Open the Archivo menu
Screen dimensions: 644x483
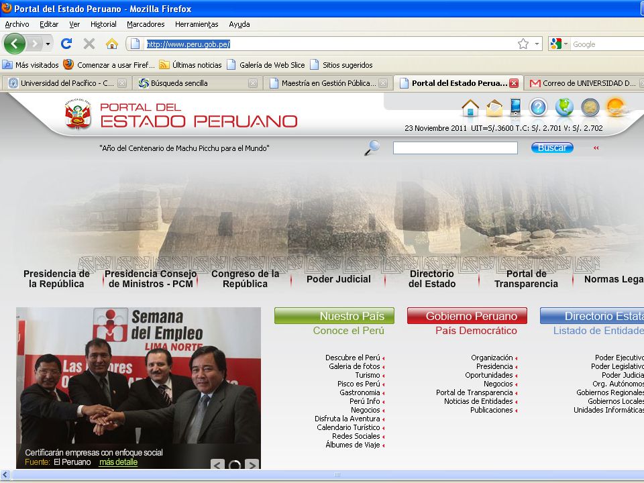[x=17, y=24]
